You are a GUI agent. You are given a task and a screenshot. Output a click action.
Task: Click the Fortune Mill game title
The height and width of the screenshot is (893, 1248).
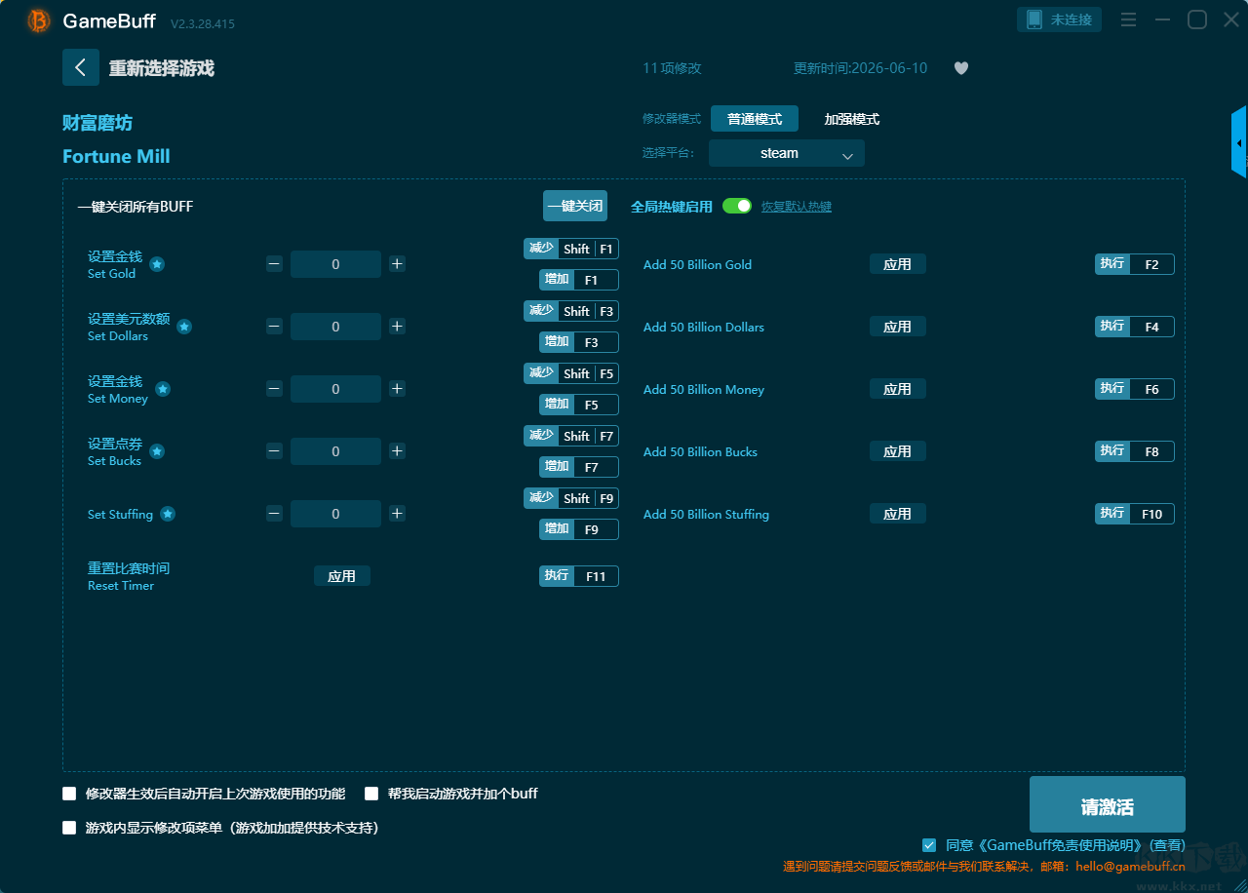116,156
